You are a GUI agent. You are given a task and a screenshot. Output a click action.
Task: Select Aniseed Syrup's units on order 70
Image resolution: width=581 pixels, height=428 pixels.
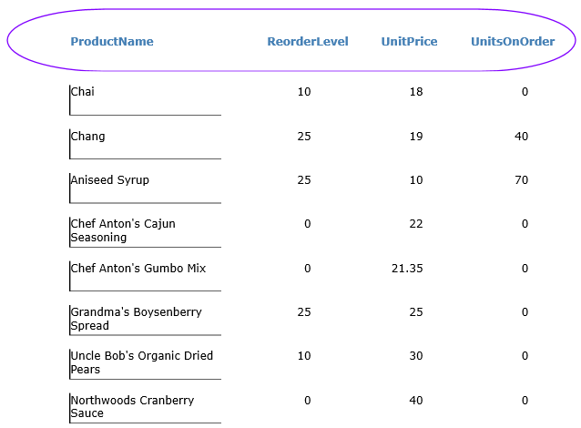click(521, 180)
